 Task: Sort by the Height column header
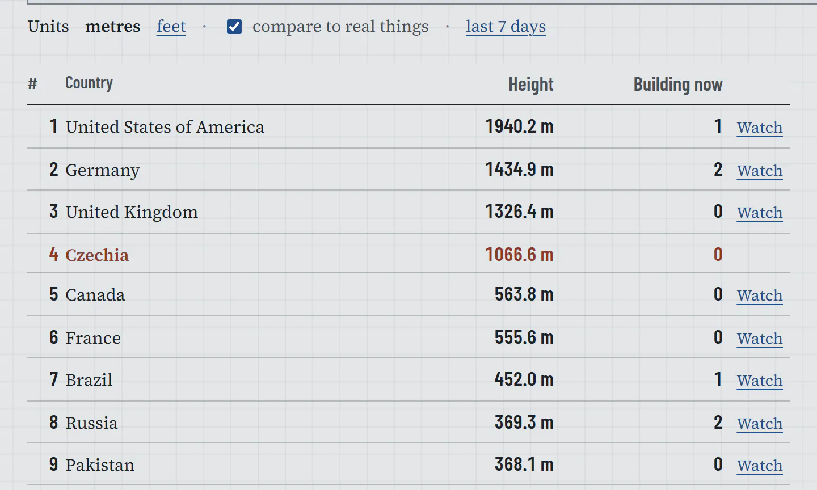(530, 85)
